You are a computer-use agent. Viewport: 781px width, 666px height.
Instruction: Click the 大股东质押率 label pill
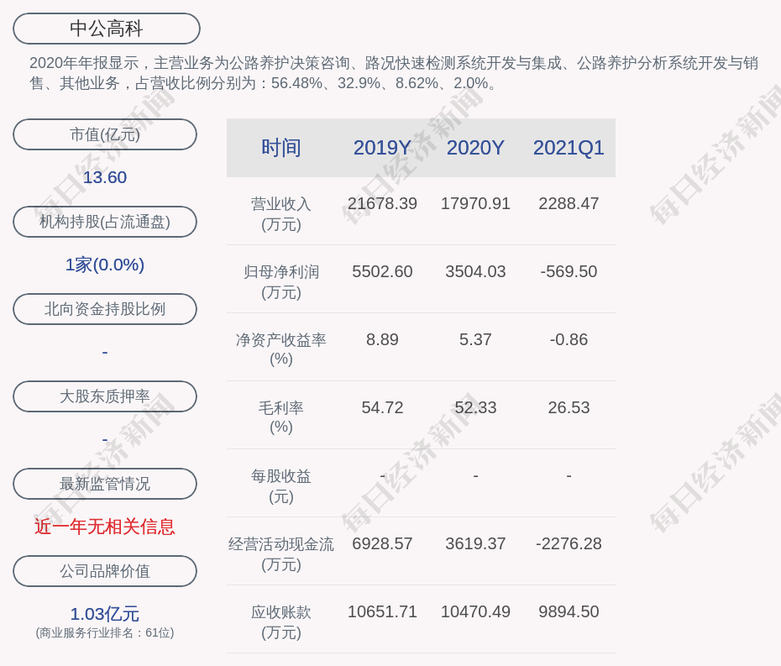coord(105,396)
